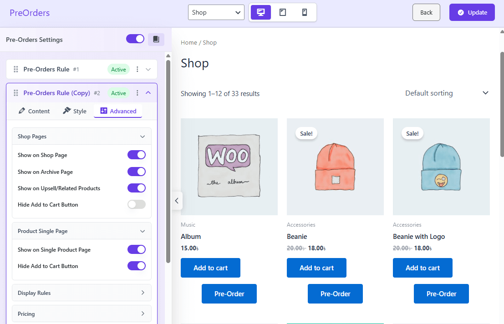Open three-dot menu for Pre-Orders Rule #1
This screenshot has width=504, height=324.
[x=137, y=69]
